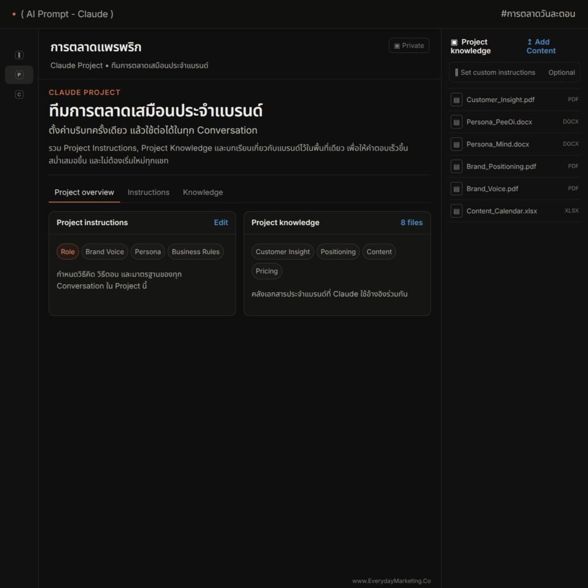Click the Project instructions card heading

tap(92, 222)
